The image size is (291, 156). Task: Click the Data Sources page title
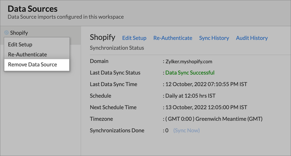pyautogui.click(x=33, y=9)
